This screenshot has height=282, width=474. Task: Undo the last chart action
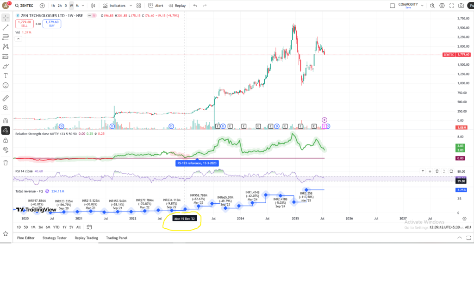pyautogui.click(x=195, y=6)
